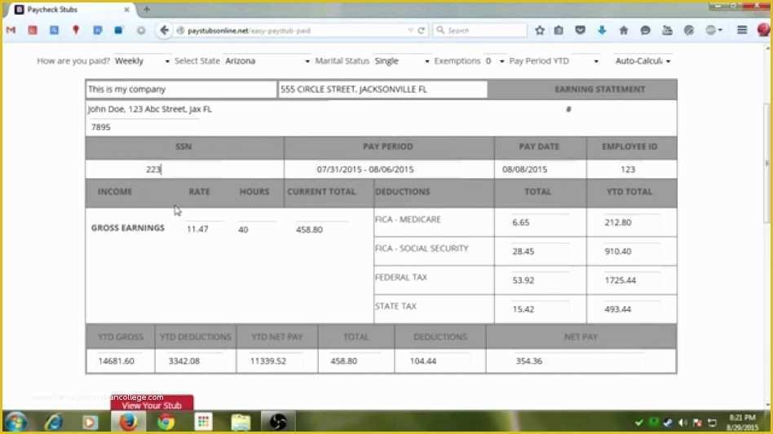Viewport: 773px width, 434px height.
Task: Switch to Firefox in the taskbar
Action: tap(128, 422)
